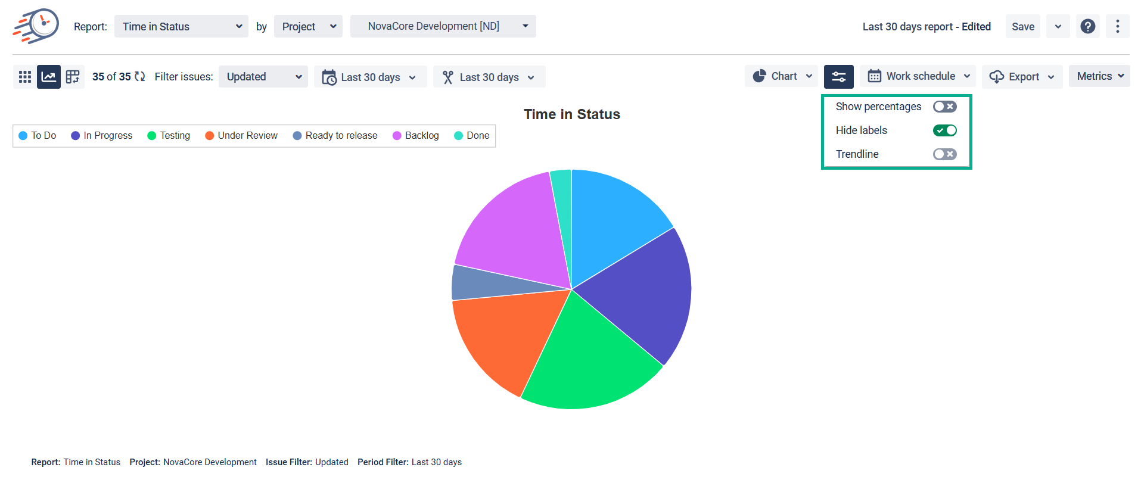Open the Updated filter issues dropdown
Viewport: 1141px width, 483px height.
click(263, 77)
